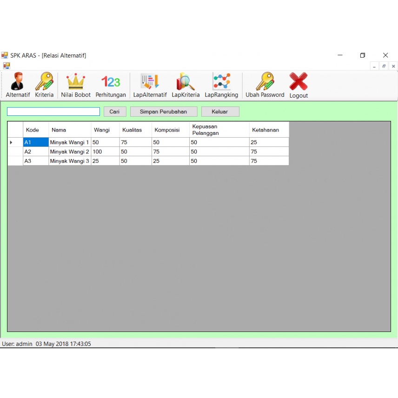Click the Wangi column header
The width and height of the screenshot is (398, 398).
click(x=105, y=130)
